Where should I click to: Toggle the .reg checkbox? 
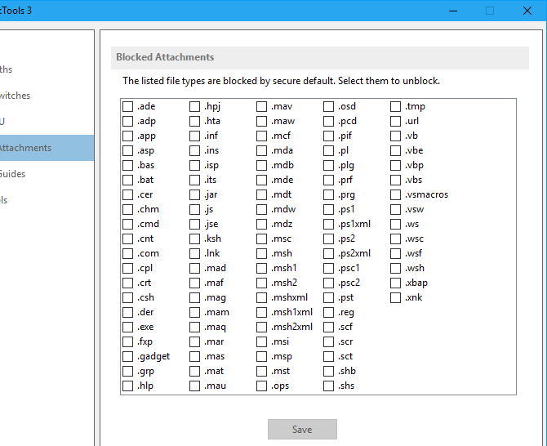329,312
